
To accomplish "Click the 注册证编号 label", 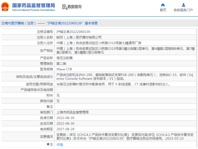I will pos(45,32).
